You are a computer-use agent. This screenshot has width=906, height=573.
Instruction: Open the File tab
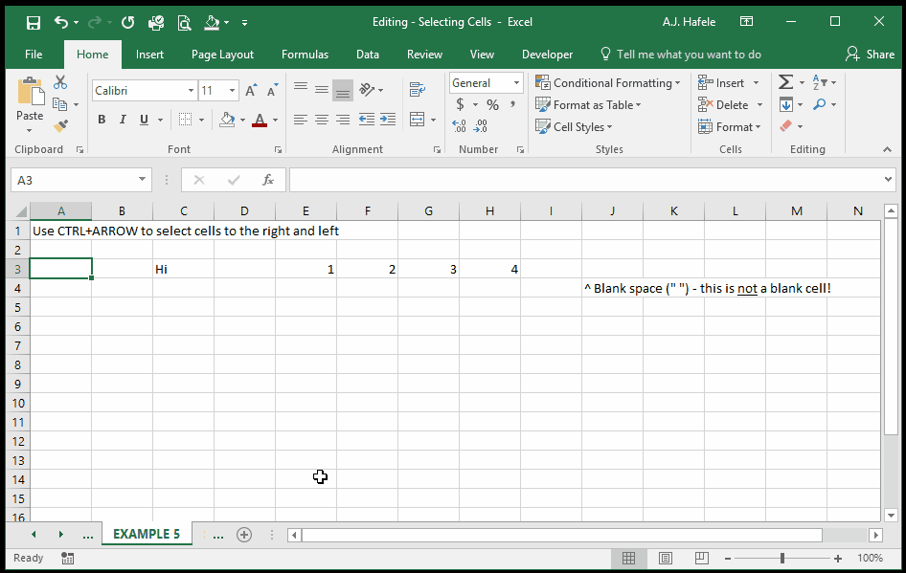point(34,55)
